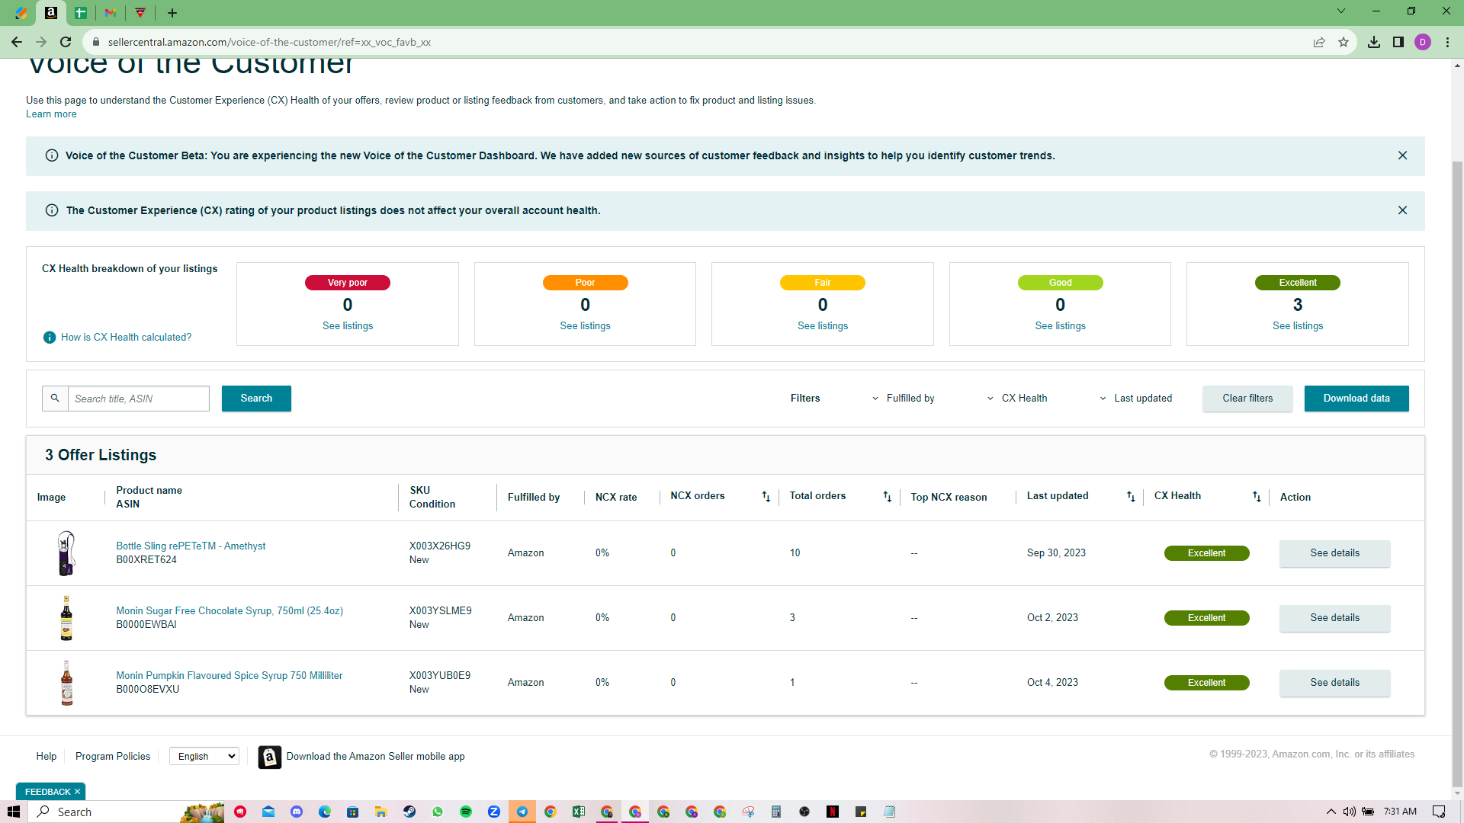The width and height of the screenshot is (1464, 823).
Task: Sort listings by NCX orders
Action: 766,497
